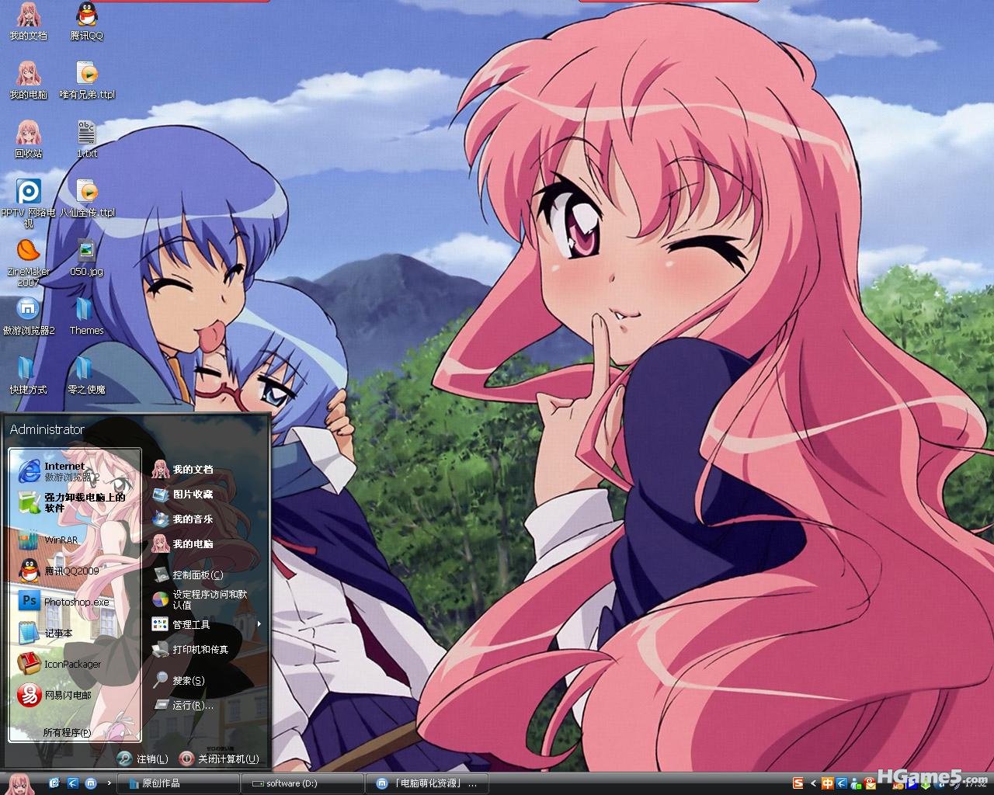The image size is (994, 795).
Task: Select the 快捷方式 folder icon
Action: pos(28,375)
